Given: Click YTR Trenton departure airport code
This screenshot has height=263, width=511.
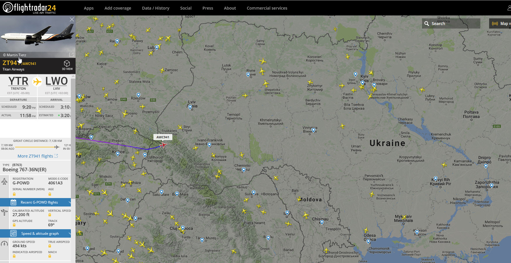Looking at the screenshot, I should (18, 81).
